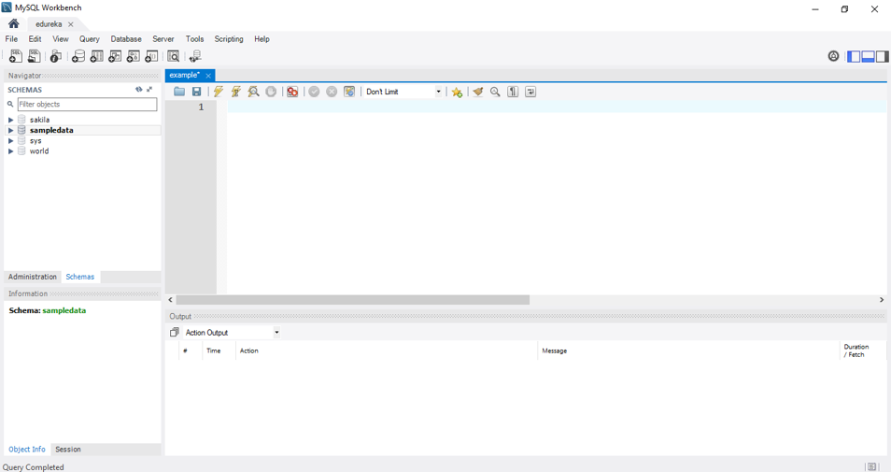Click the Beautify query broom icon
Viewport: 891px width, 472px height.
coord(477,92)
